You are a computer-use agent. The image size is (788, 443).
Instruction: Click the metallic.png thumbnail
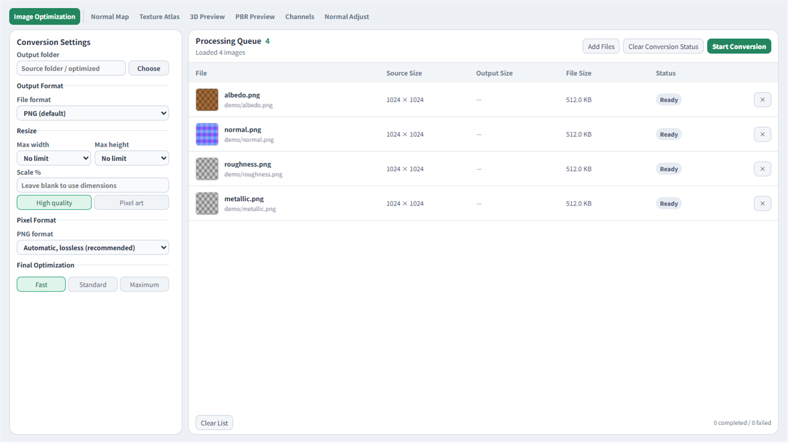(x=207, y=203)
